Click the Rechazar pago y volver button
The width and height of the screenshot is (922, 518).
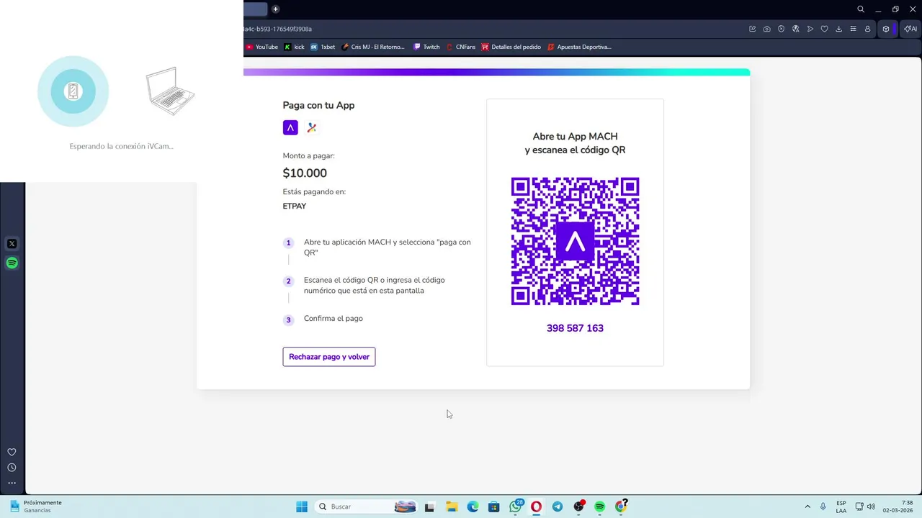point(329,357)
